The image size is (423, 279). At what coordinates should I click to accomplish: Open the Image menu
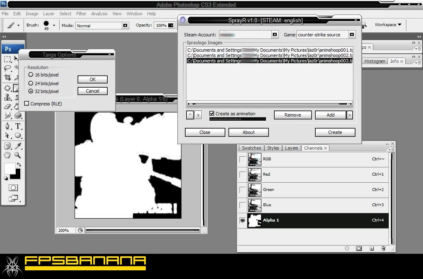[x=32, y=14]
